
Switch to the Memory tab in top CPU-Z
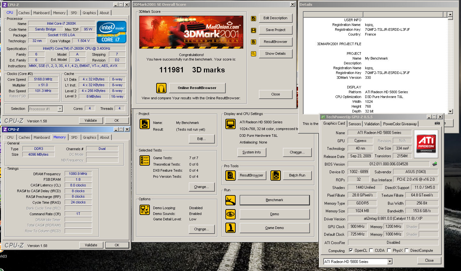click(x=59, y=13)
